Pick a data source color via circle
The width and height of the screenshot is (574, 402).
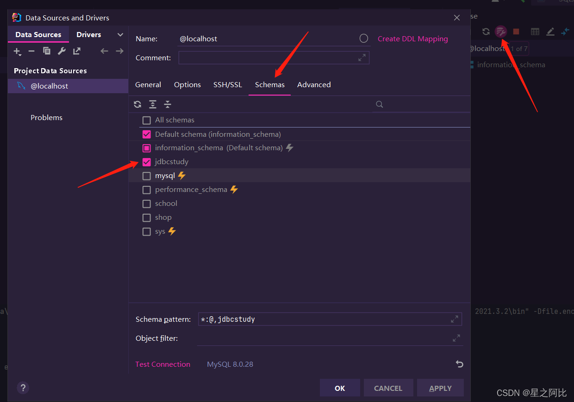364,38
